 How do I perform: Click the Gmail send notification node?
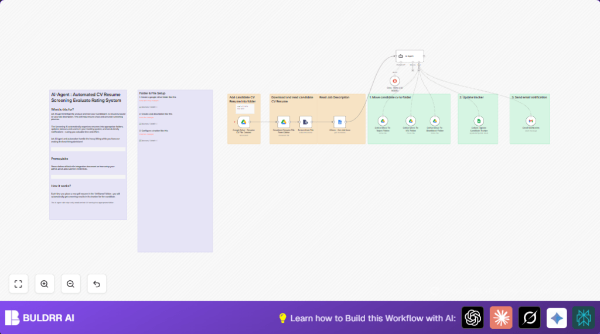(x=531, y=121)
